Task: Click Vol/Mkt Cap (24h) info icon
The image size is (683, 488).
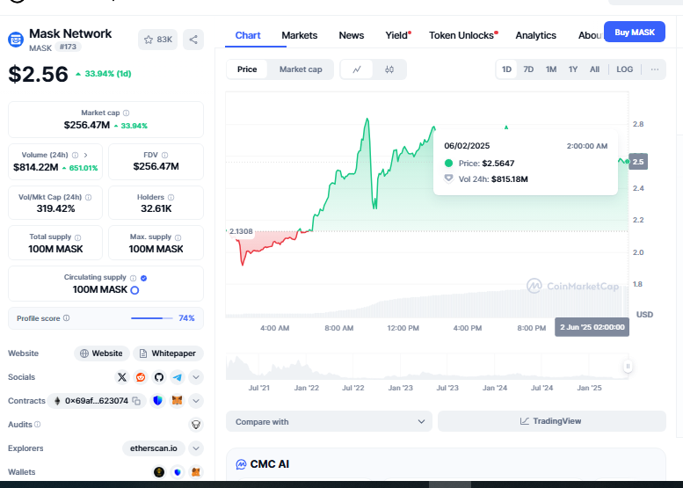Action: (89, 197)
